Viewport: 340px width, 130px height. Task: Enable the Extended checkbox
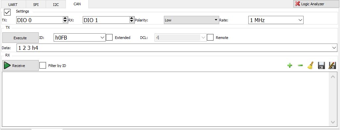coord(109,37)
